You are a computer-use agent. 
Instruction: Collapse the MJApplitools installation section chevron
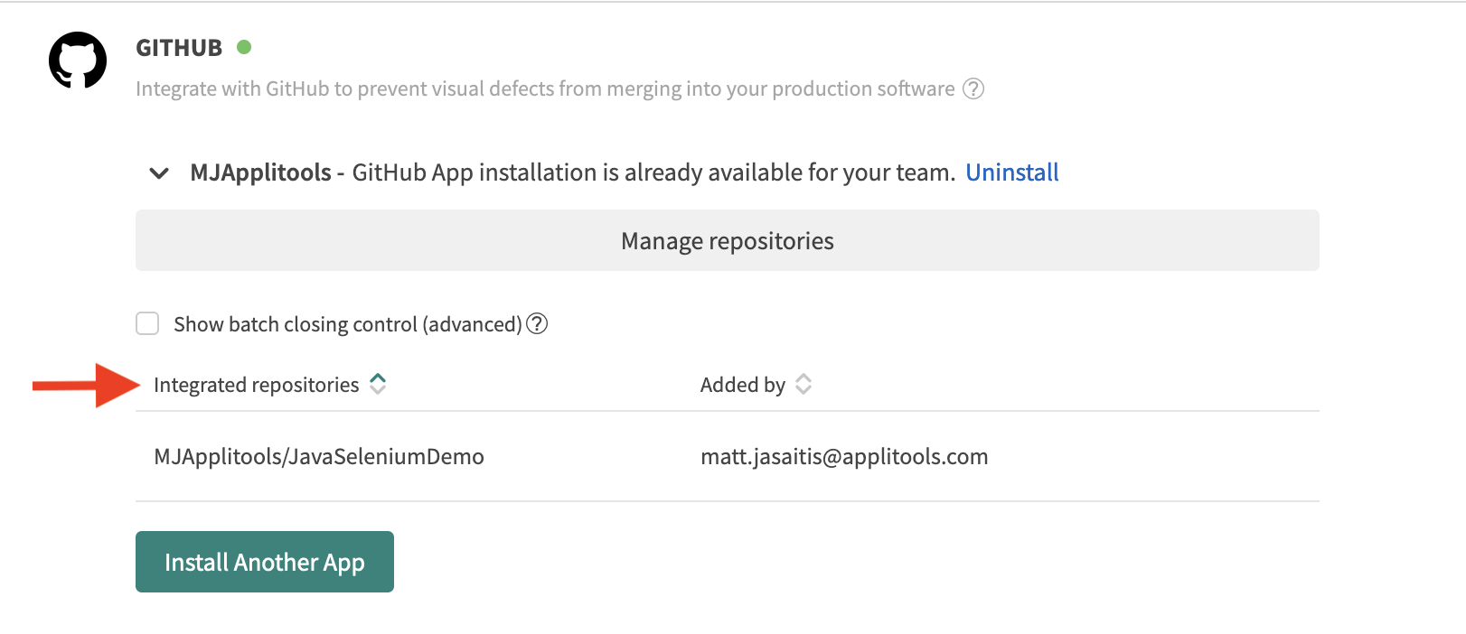pyautogui.click(x=159, y=172)
